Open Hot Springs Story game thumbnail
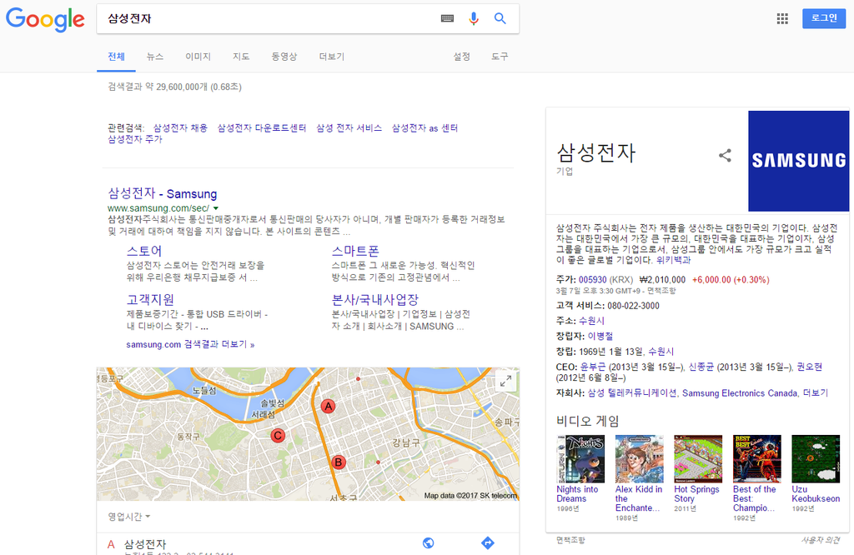 [698, 458]
